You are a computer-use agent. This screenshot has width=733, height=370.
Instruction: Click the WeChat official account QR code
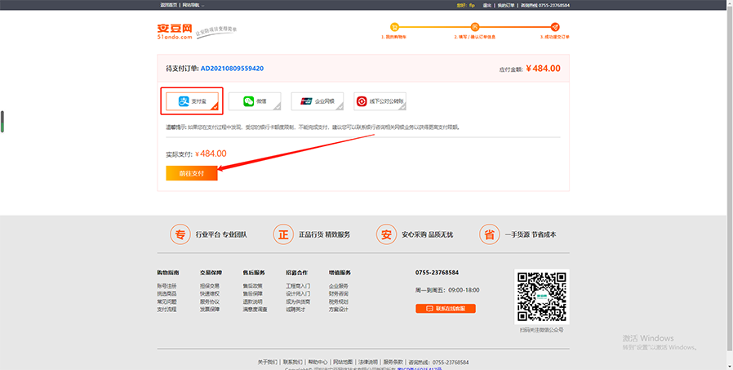tap(542, 296)
